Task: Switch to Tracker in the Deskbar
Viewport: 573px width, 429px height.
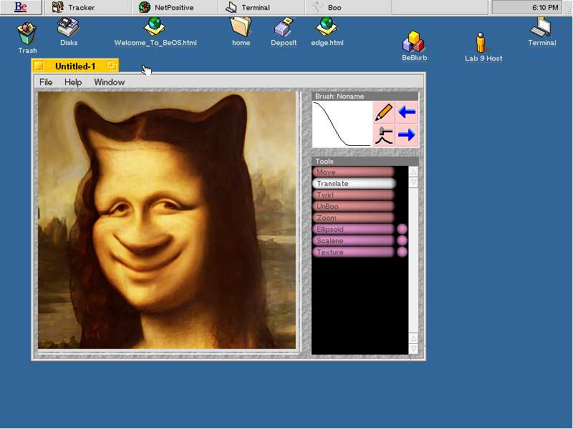Action: pyautogui.click(x=87, y=7)
